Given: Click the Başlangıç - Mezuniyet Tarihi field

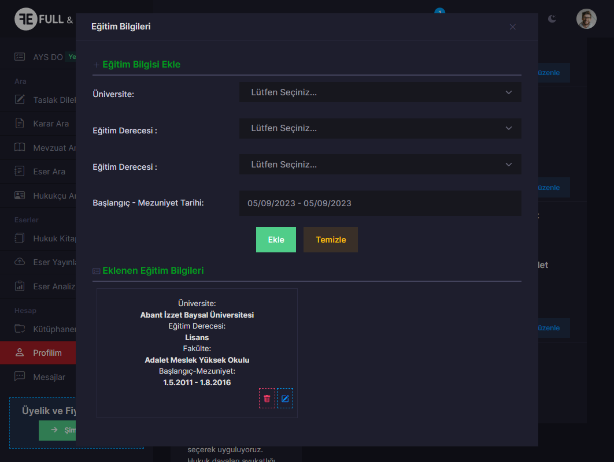Looking at the screenshot, I should pyautogui.click(x=380, y=203).
